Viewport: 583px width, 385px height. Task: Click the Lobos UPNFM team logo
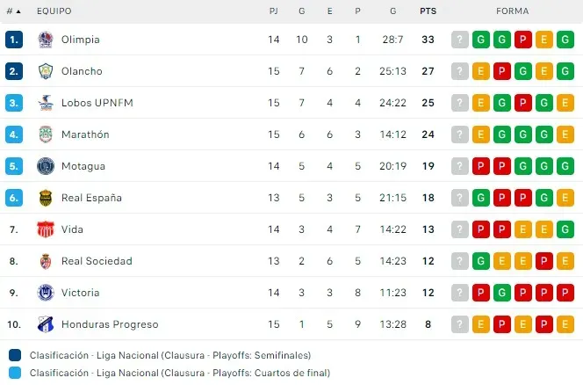(x=46, y=103)
